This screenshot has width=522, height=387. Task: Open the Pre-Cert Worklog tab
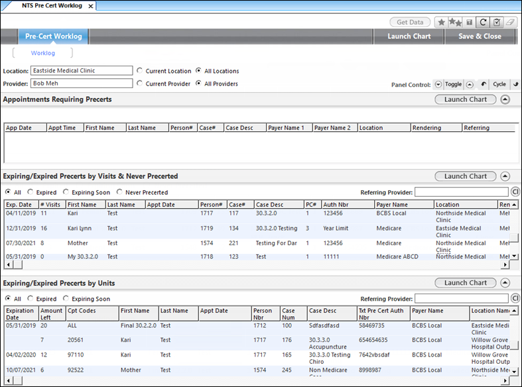[x=53, y=36]
